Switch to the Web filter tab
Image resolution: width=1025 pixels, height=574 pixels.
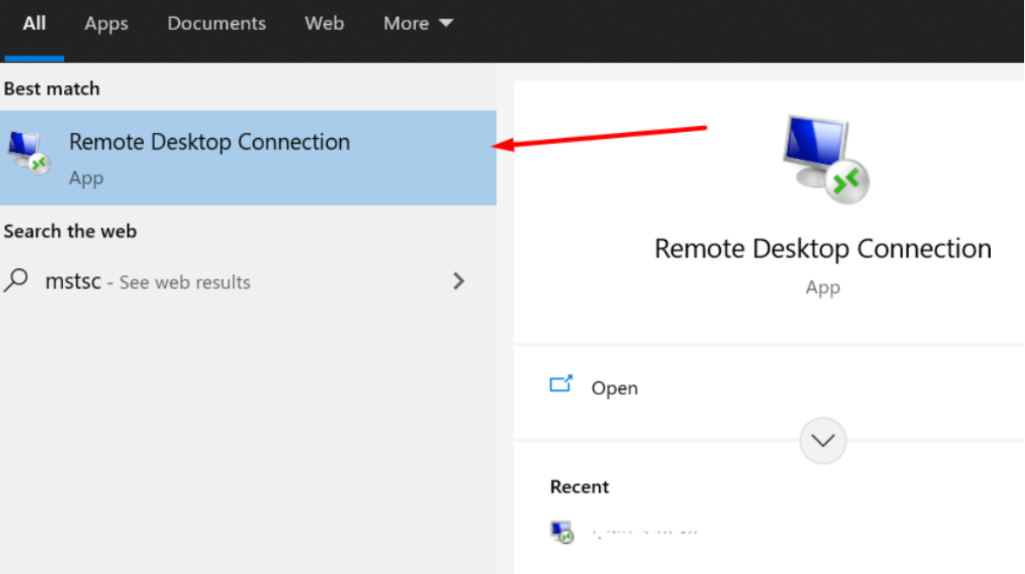point(324,24)
